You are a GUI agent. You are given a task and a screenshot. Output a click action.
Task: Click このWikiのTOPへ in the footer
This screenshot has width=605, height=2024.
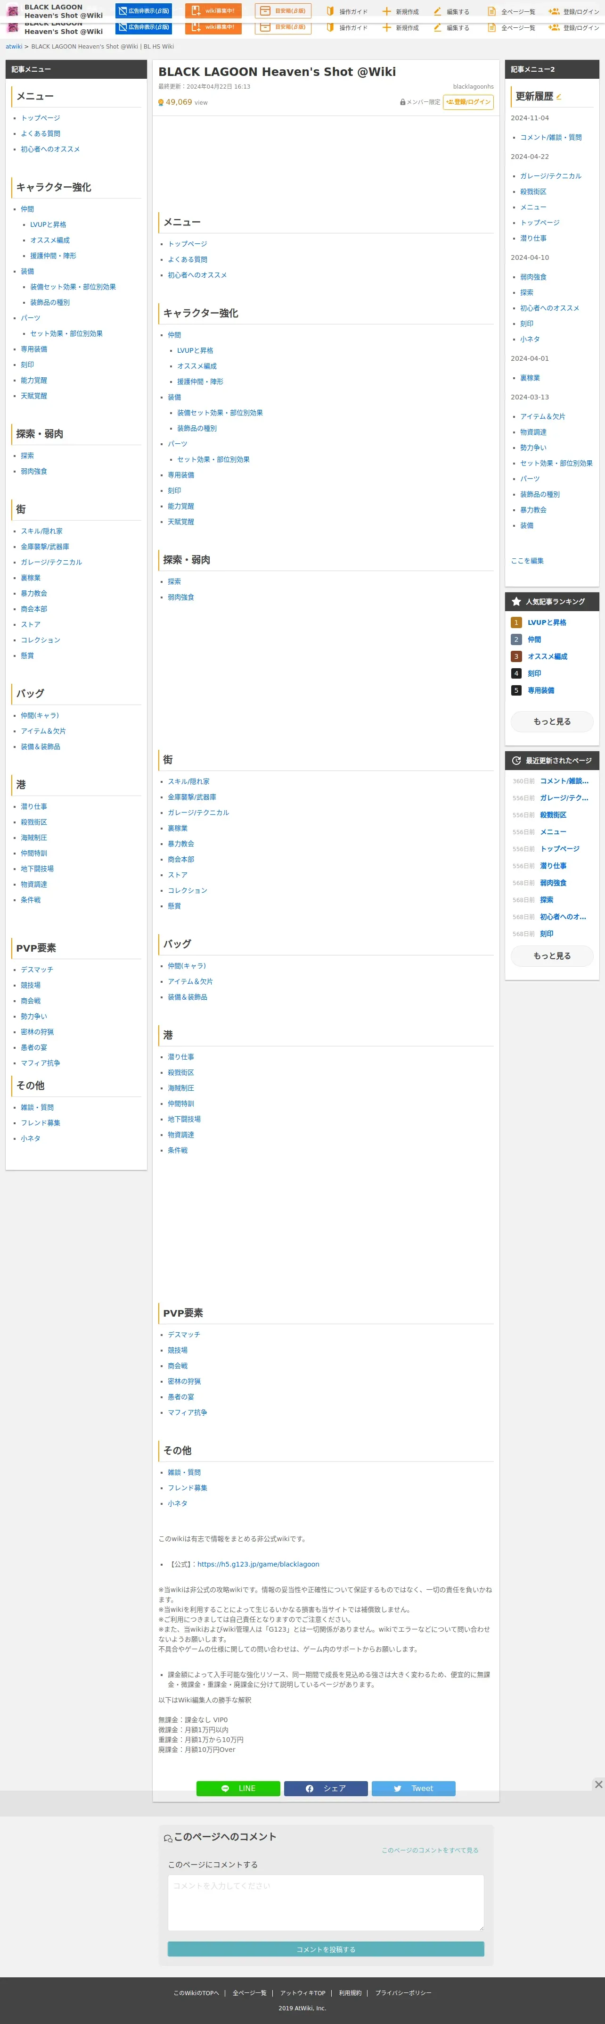196,1993
